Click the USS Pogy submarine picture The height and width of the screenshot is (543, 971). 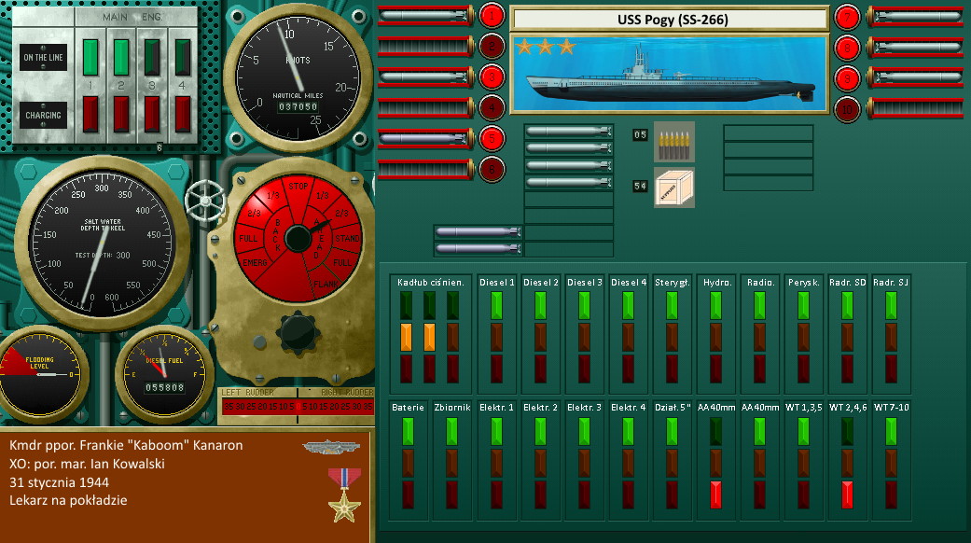tap(669, 73)
